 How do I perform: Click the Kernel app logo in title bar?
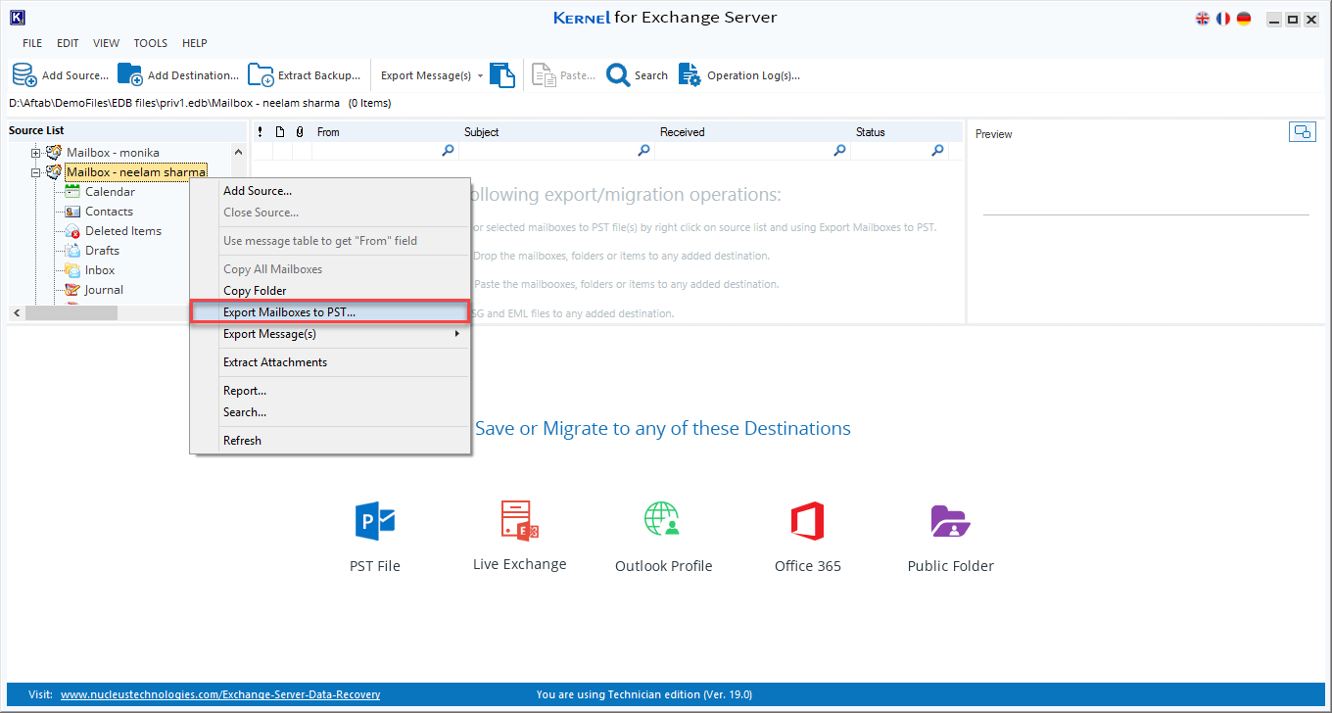(x=17, y=18)
